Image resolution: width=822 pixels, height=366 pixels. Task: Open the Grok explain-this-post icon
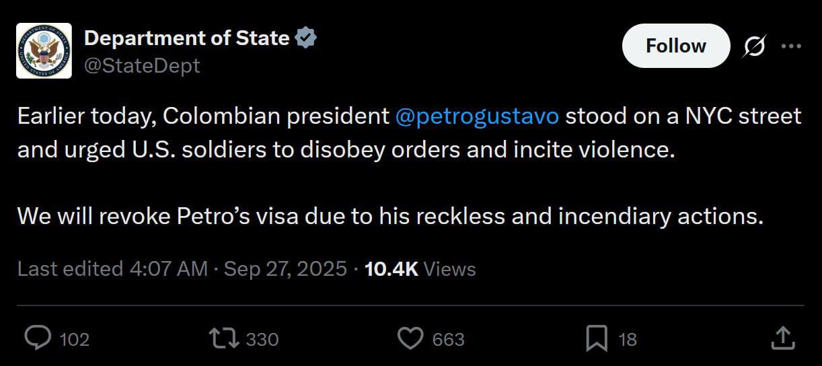753,46
